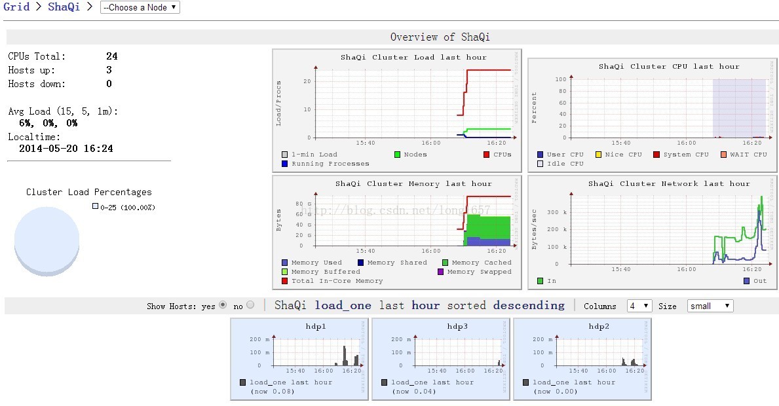The image size is (779, 406).
Task: Open ShaQi Cluster Network last hour graph
Action: coord(653,232)
